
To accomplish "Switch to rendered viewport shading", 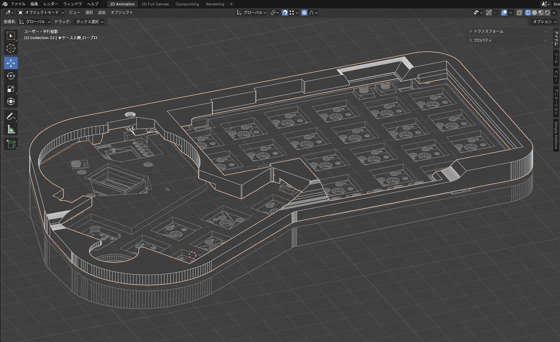I will click(x=547, y=13).
